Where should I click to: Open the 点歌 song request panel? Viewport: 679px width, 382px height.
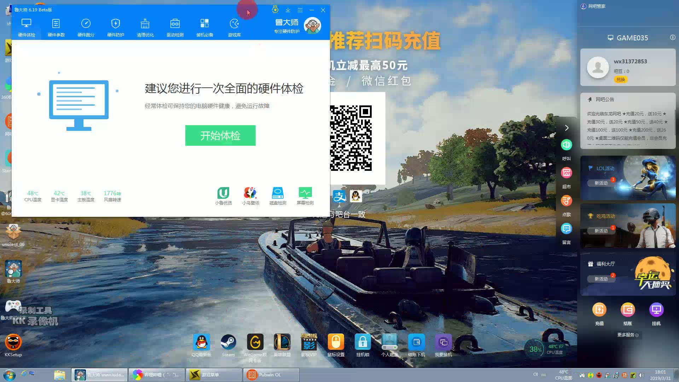(x=566, y=201)
